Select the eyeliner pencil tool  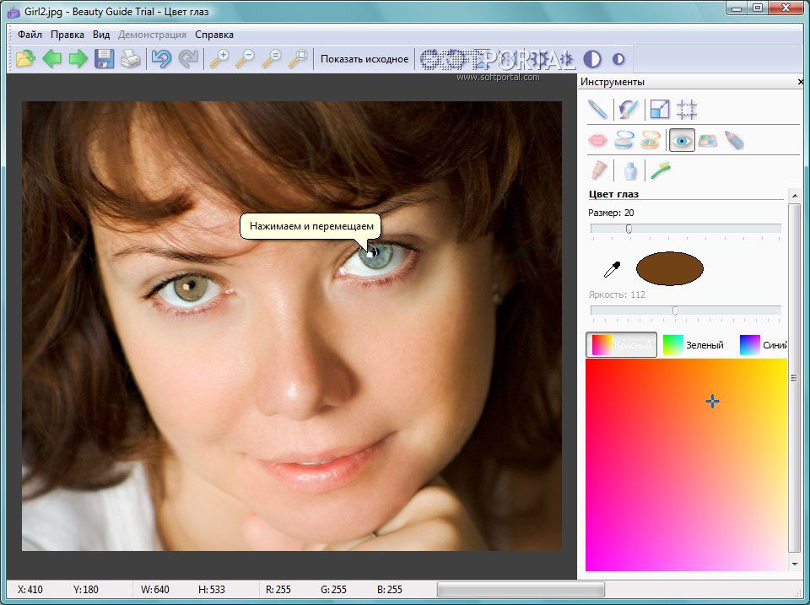coord(734,140)
